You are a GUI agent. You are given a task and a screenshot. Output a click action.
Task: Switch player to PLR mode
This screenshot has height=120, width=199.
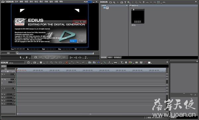[x=86, y=2]
